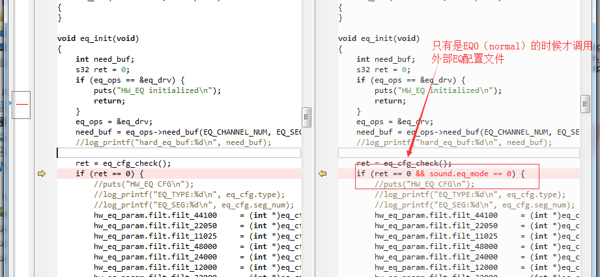Click 'hw_eq_param.filt.filt_11025' in right pane
This screenshot has height=277, width=600.
pyautogui.click(x=436, y=236)
